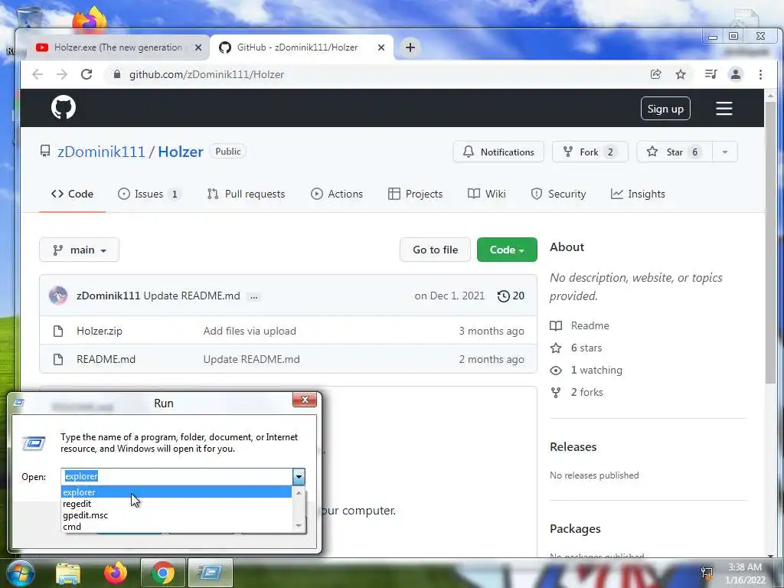
Task: Select explorer in Run history list
Action: [x=176, y=492]
